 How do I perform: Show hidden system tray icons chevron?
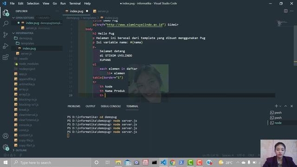point(238,162)
